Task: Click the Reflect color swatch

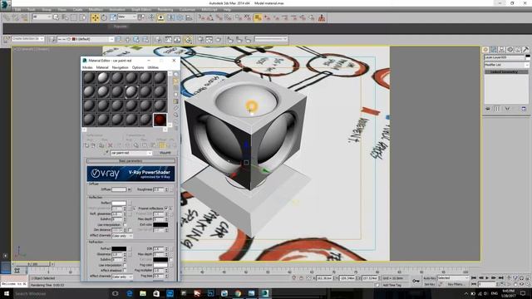Action: (119, 203)
